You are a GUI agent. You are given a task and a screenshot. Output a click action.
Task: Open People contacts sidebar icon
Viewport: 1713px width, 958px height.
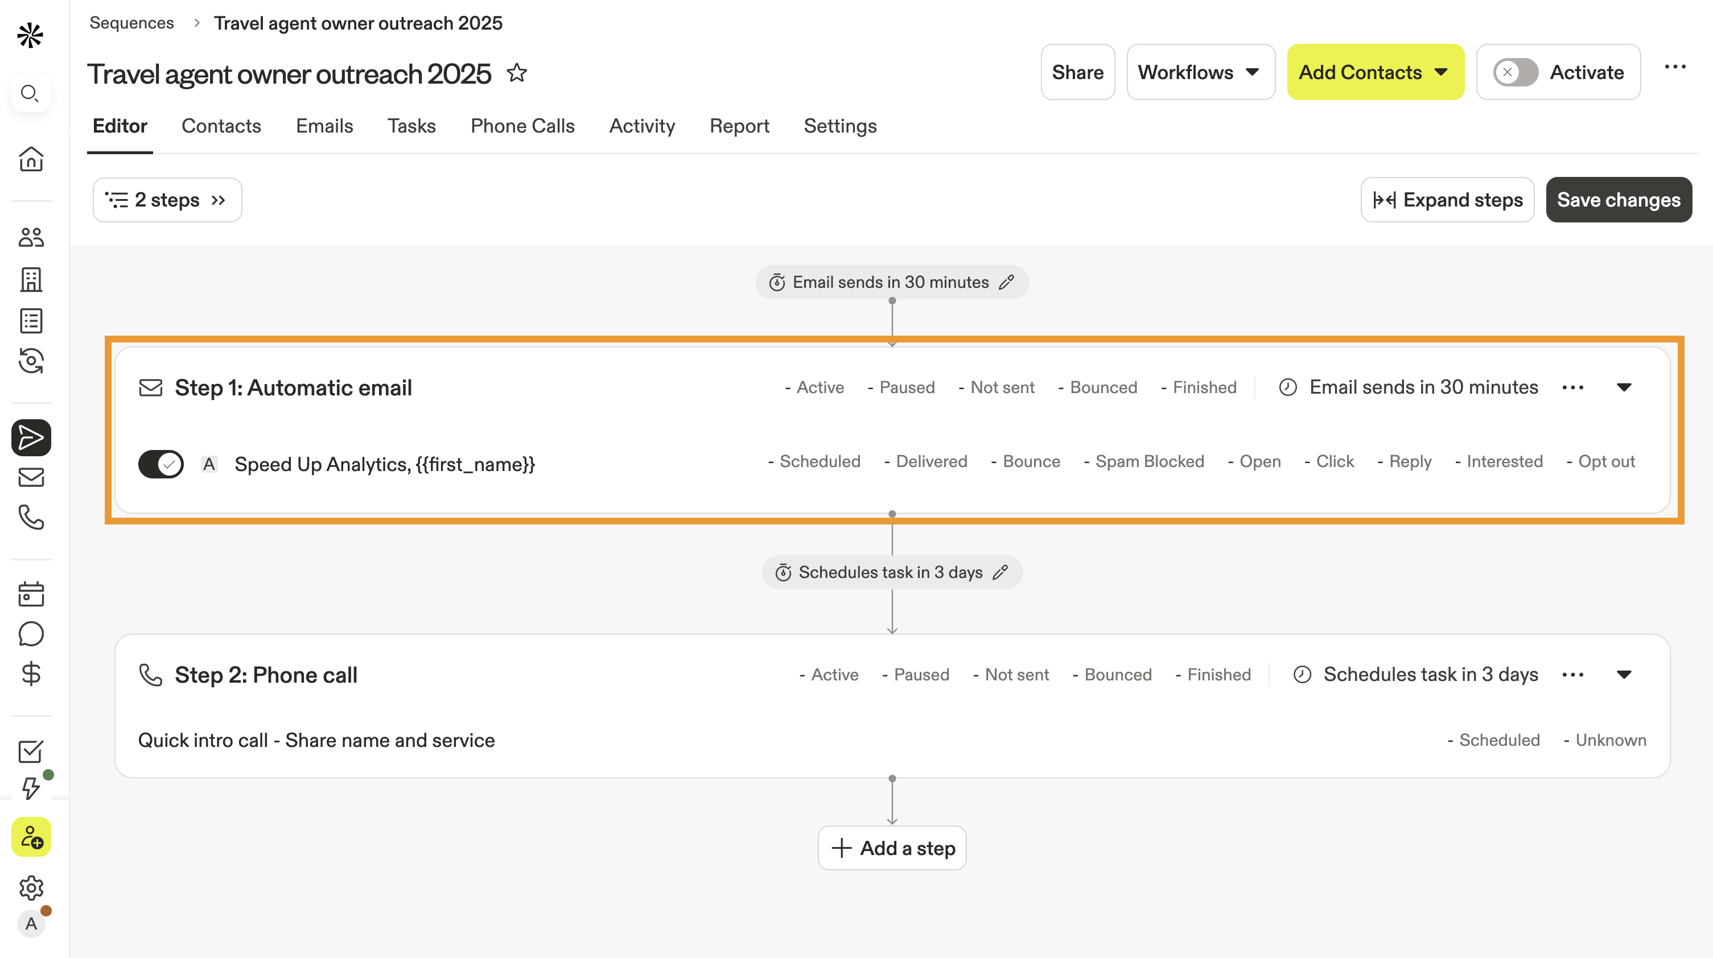(31, 237)
